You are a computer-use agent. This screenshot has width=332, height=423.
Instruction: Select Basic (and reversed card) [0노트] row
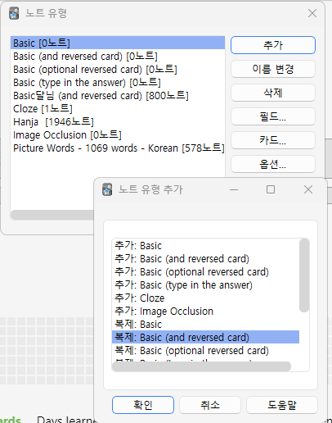pos(118,56)
